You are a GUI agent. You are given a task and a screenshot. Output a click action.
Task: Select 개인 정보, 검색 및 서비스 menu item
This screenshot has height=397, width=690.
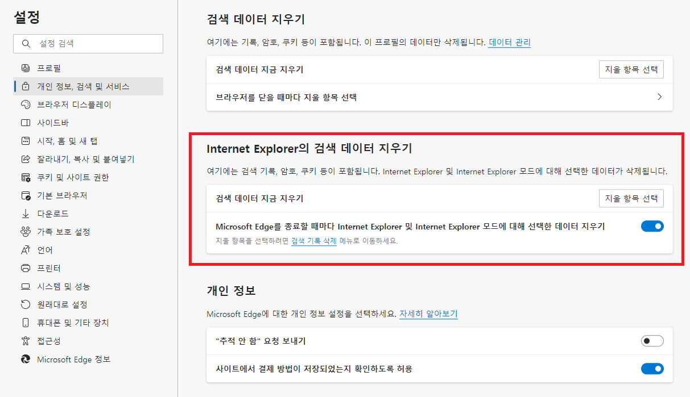(x=88, y=86)
